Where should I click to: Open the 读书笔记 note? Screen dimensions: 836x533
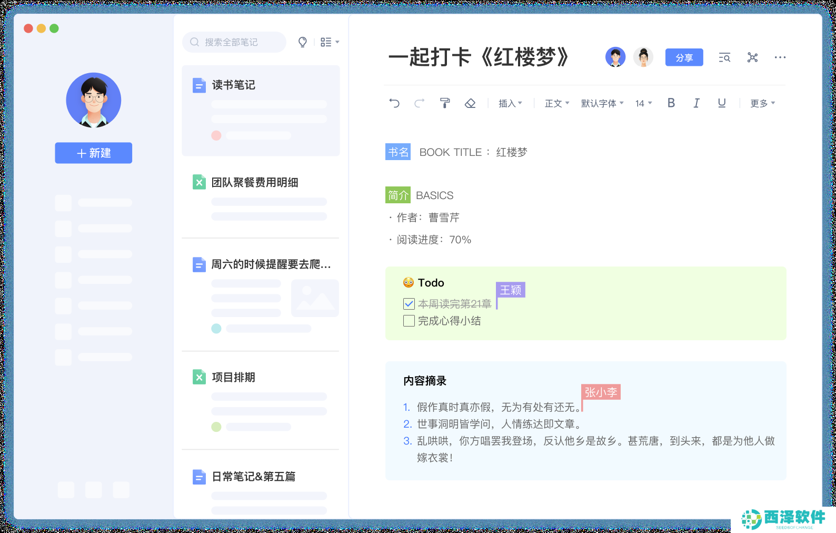pyautogui.click(x=261, y=111)
